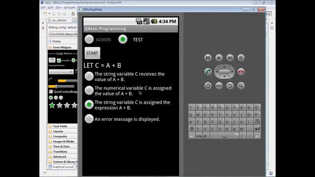
Task: Click the QBasic Programming title bar text
Action: (105, 29)
